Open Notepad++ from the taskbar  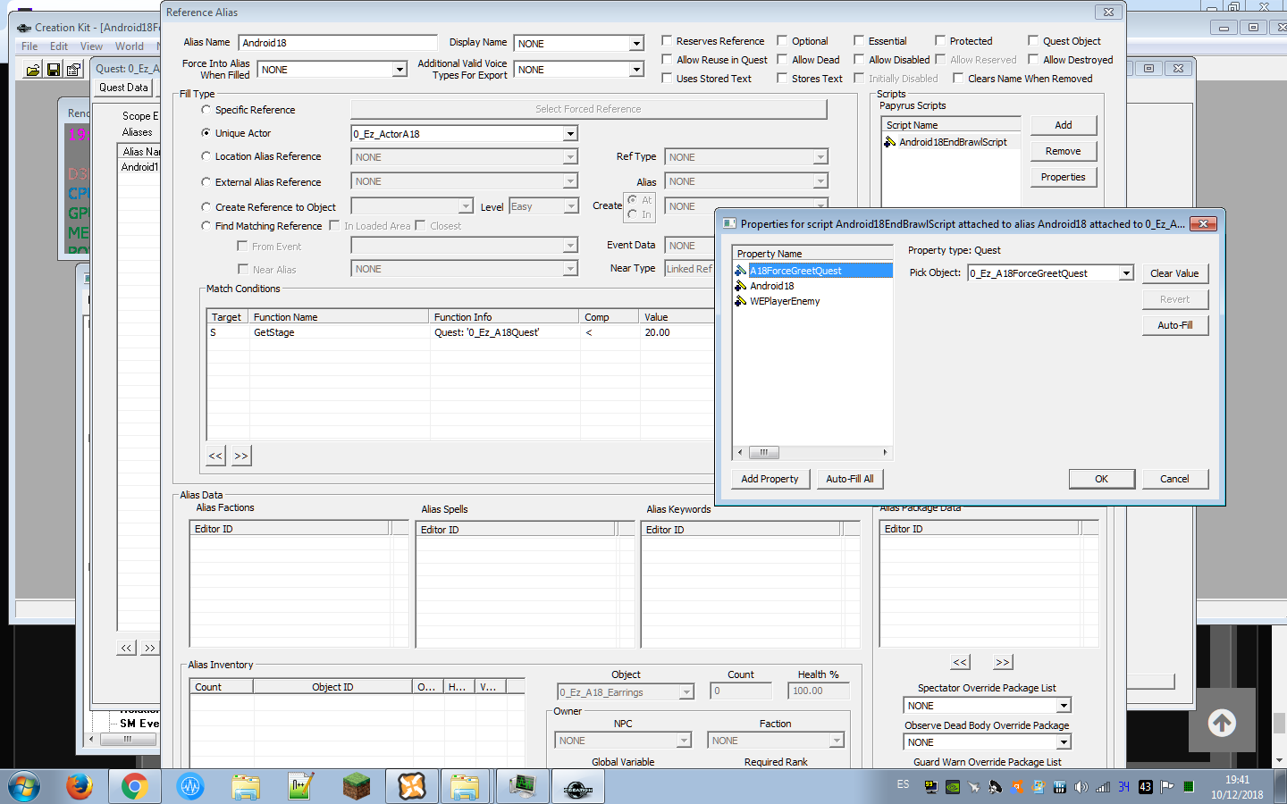click(300, 787)
